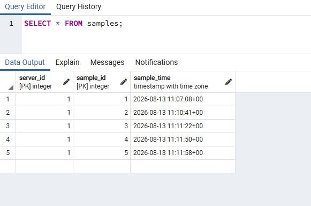Click the FROM keyword in the query
This screenshot has width=311, height=206.
pyautogui.click(x=73, y=24)
